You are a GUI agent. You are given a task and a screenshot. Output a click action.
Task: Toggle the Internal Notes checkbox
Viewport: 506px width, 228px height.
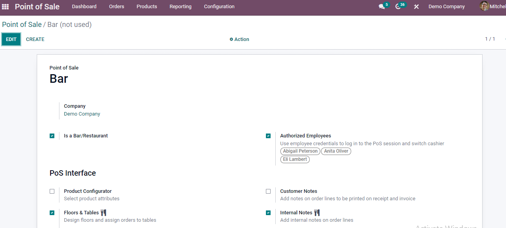click(x=268, y=213)
